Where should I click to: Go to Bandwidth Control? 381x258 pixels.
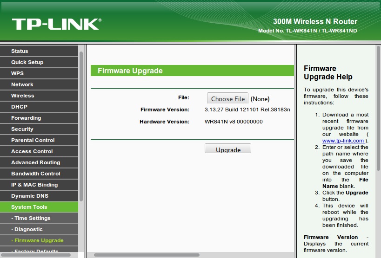[x=39, y=174]
